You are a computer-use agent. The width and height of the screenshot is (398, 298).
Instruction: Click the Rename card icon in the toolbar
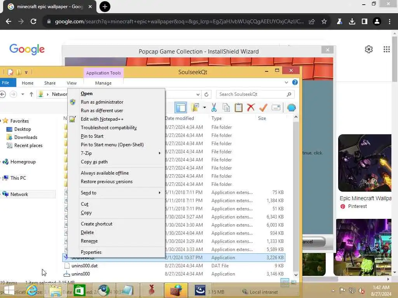tap(276, 108)
